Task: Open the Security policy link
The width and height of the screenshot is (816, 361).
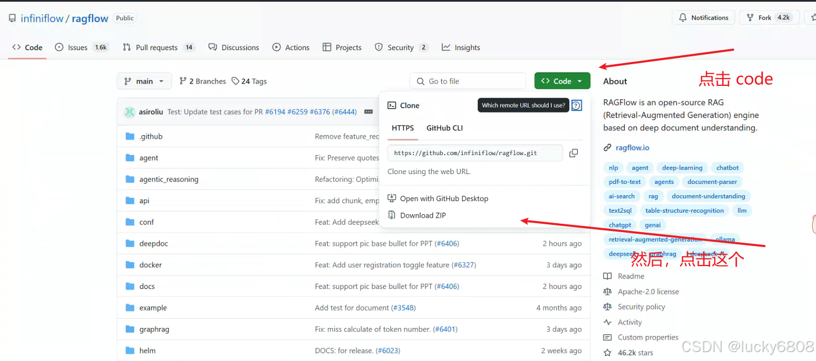Action: tap(642, 307)
